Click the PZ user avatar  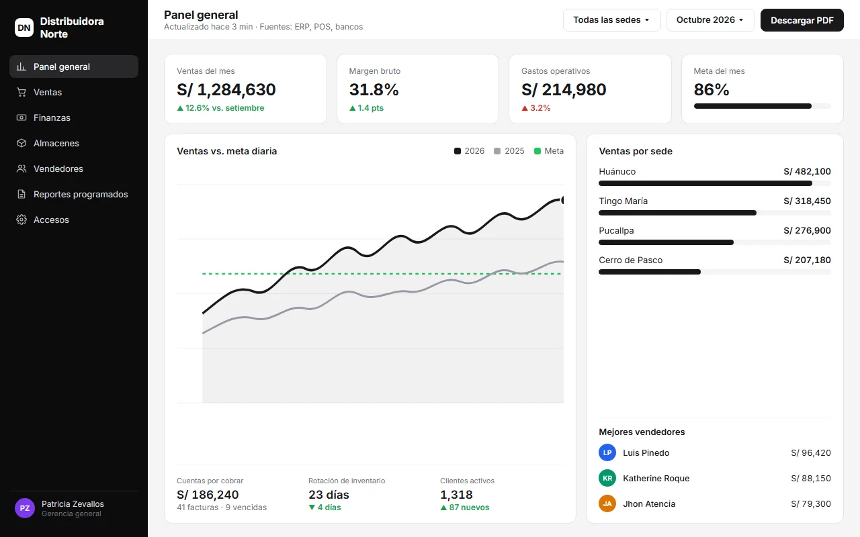pos(25,508)
